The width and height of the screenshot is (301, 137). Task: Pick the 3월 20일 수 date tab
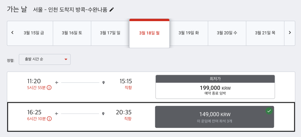click(227, 33)
